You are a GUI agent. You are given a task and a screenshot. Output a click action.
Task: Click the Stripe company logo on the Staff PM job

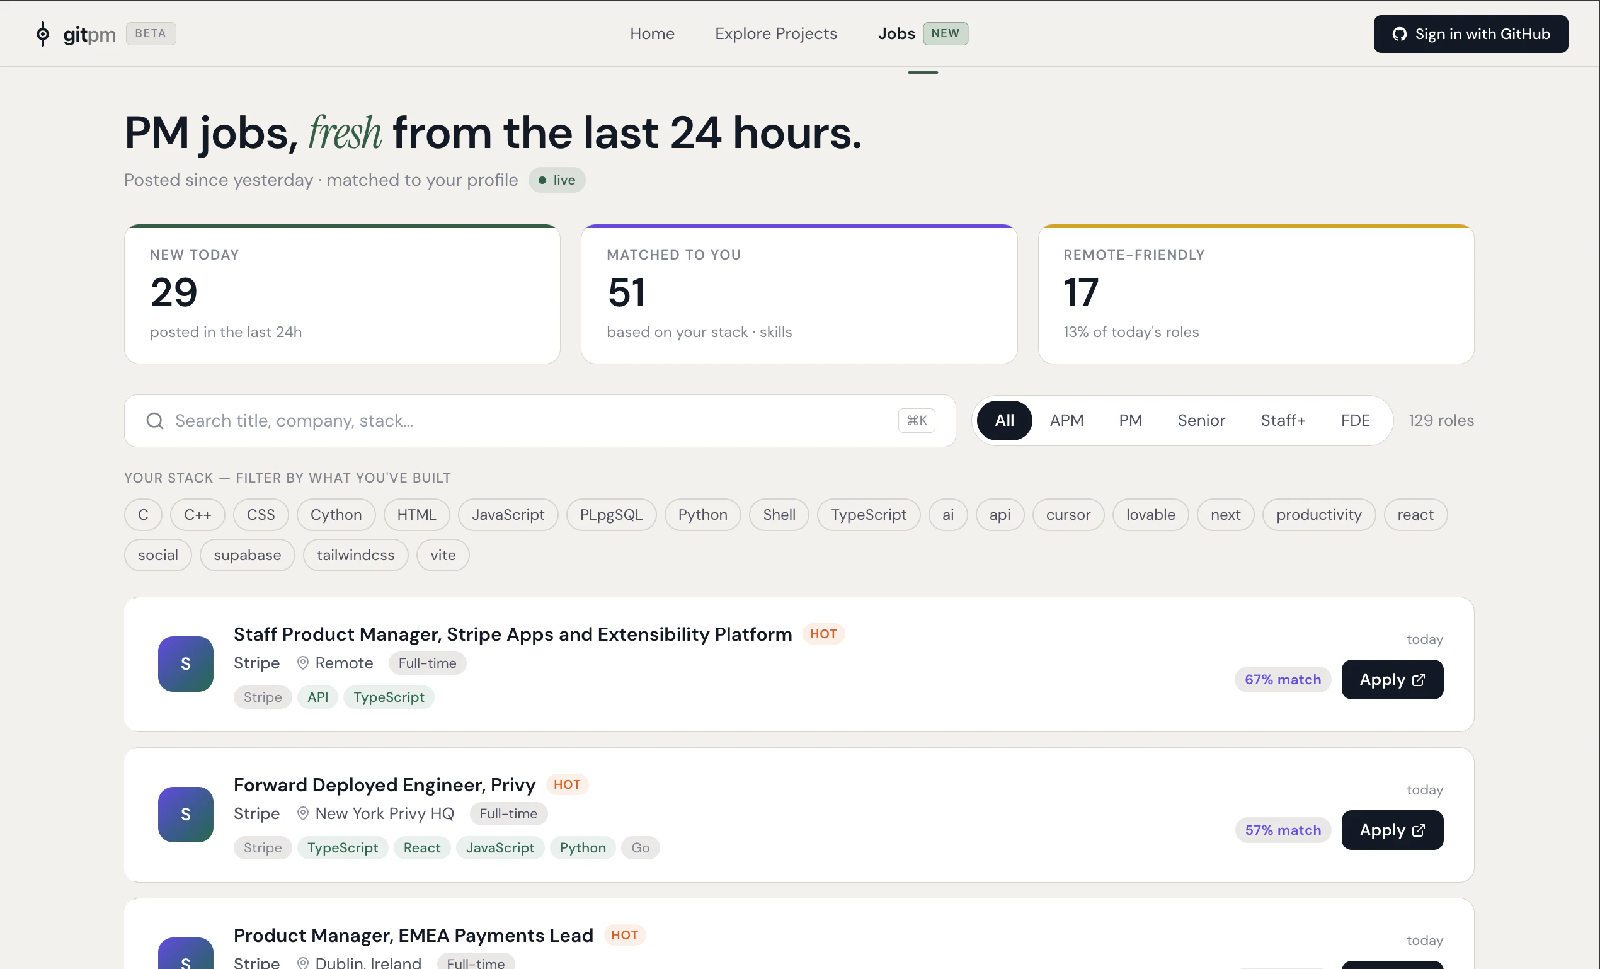(x=185, y=664)
